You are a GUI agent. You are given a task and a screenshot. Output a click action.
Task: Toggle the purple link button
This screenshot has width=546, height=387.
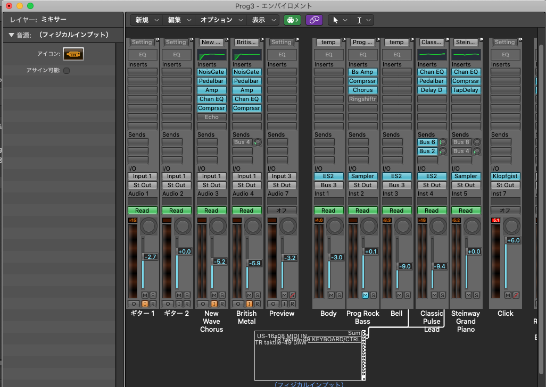tap(314, 20)
